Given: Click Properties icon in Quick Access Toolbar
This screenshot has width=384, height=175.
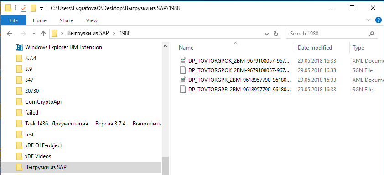Looking at the screenshot, I should coord(23,8).
